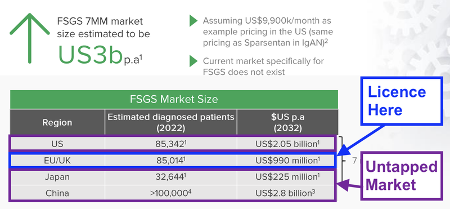Click the Japan patient count 32,644
The image size is (450, 209).
coord(171,177)
